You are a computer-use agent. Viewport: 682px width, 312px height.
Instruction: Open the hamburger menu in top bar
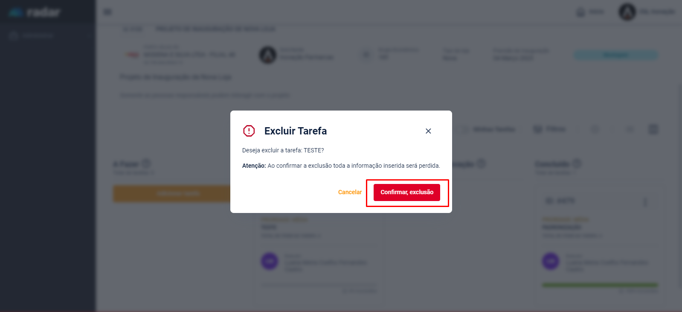point(107,12)
